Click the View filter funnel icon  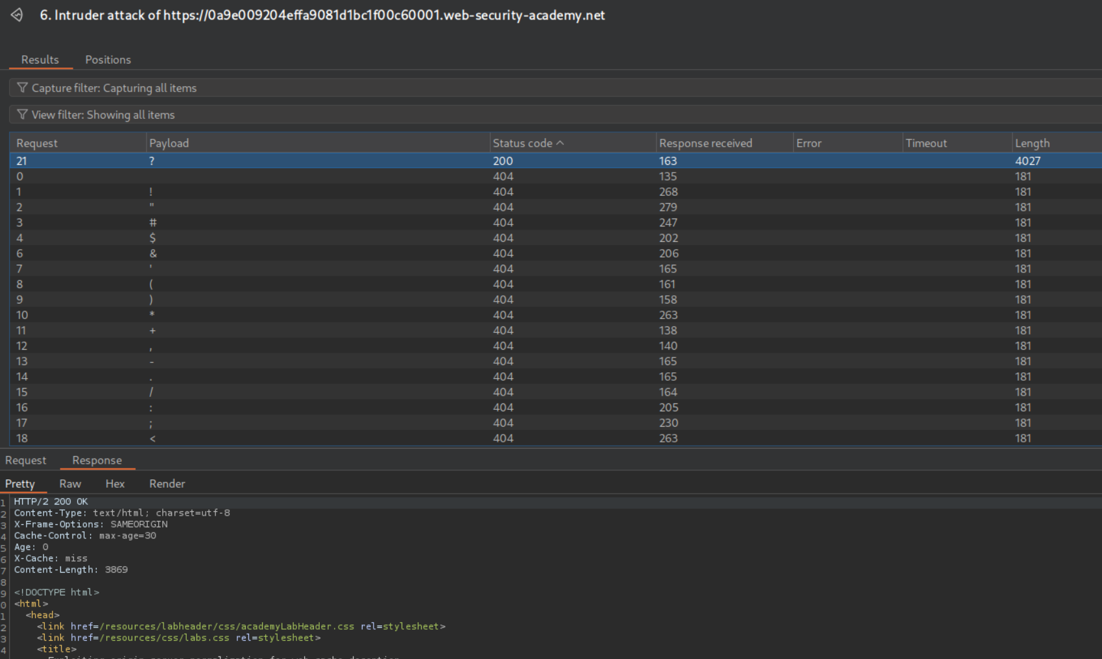22,114
